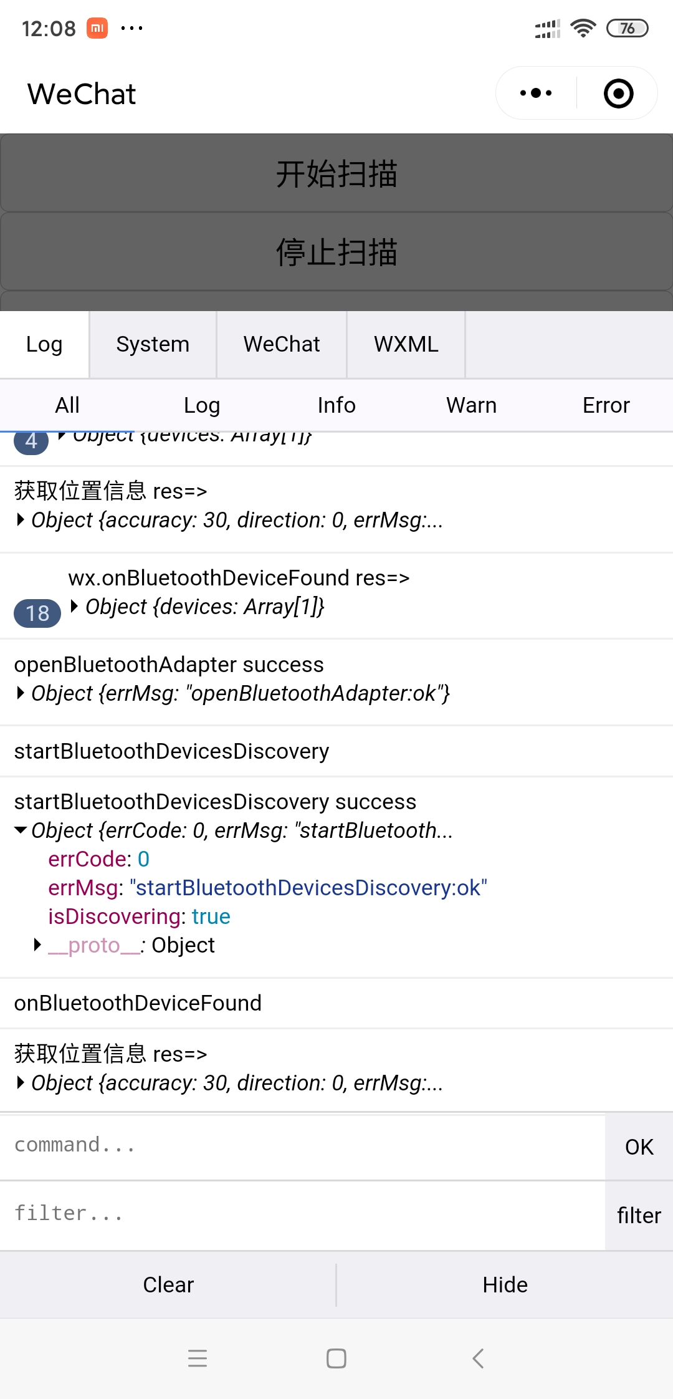Clear the console log

[x=168, y=1285]
